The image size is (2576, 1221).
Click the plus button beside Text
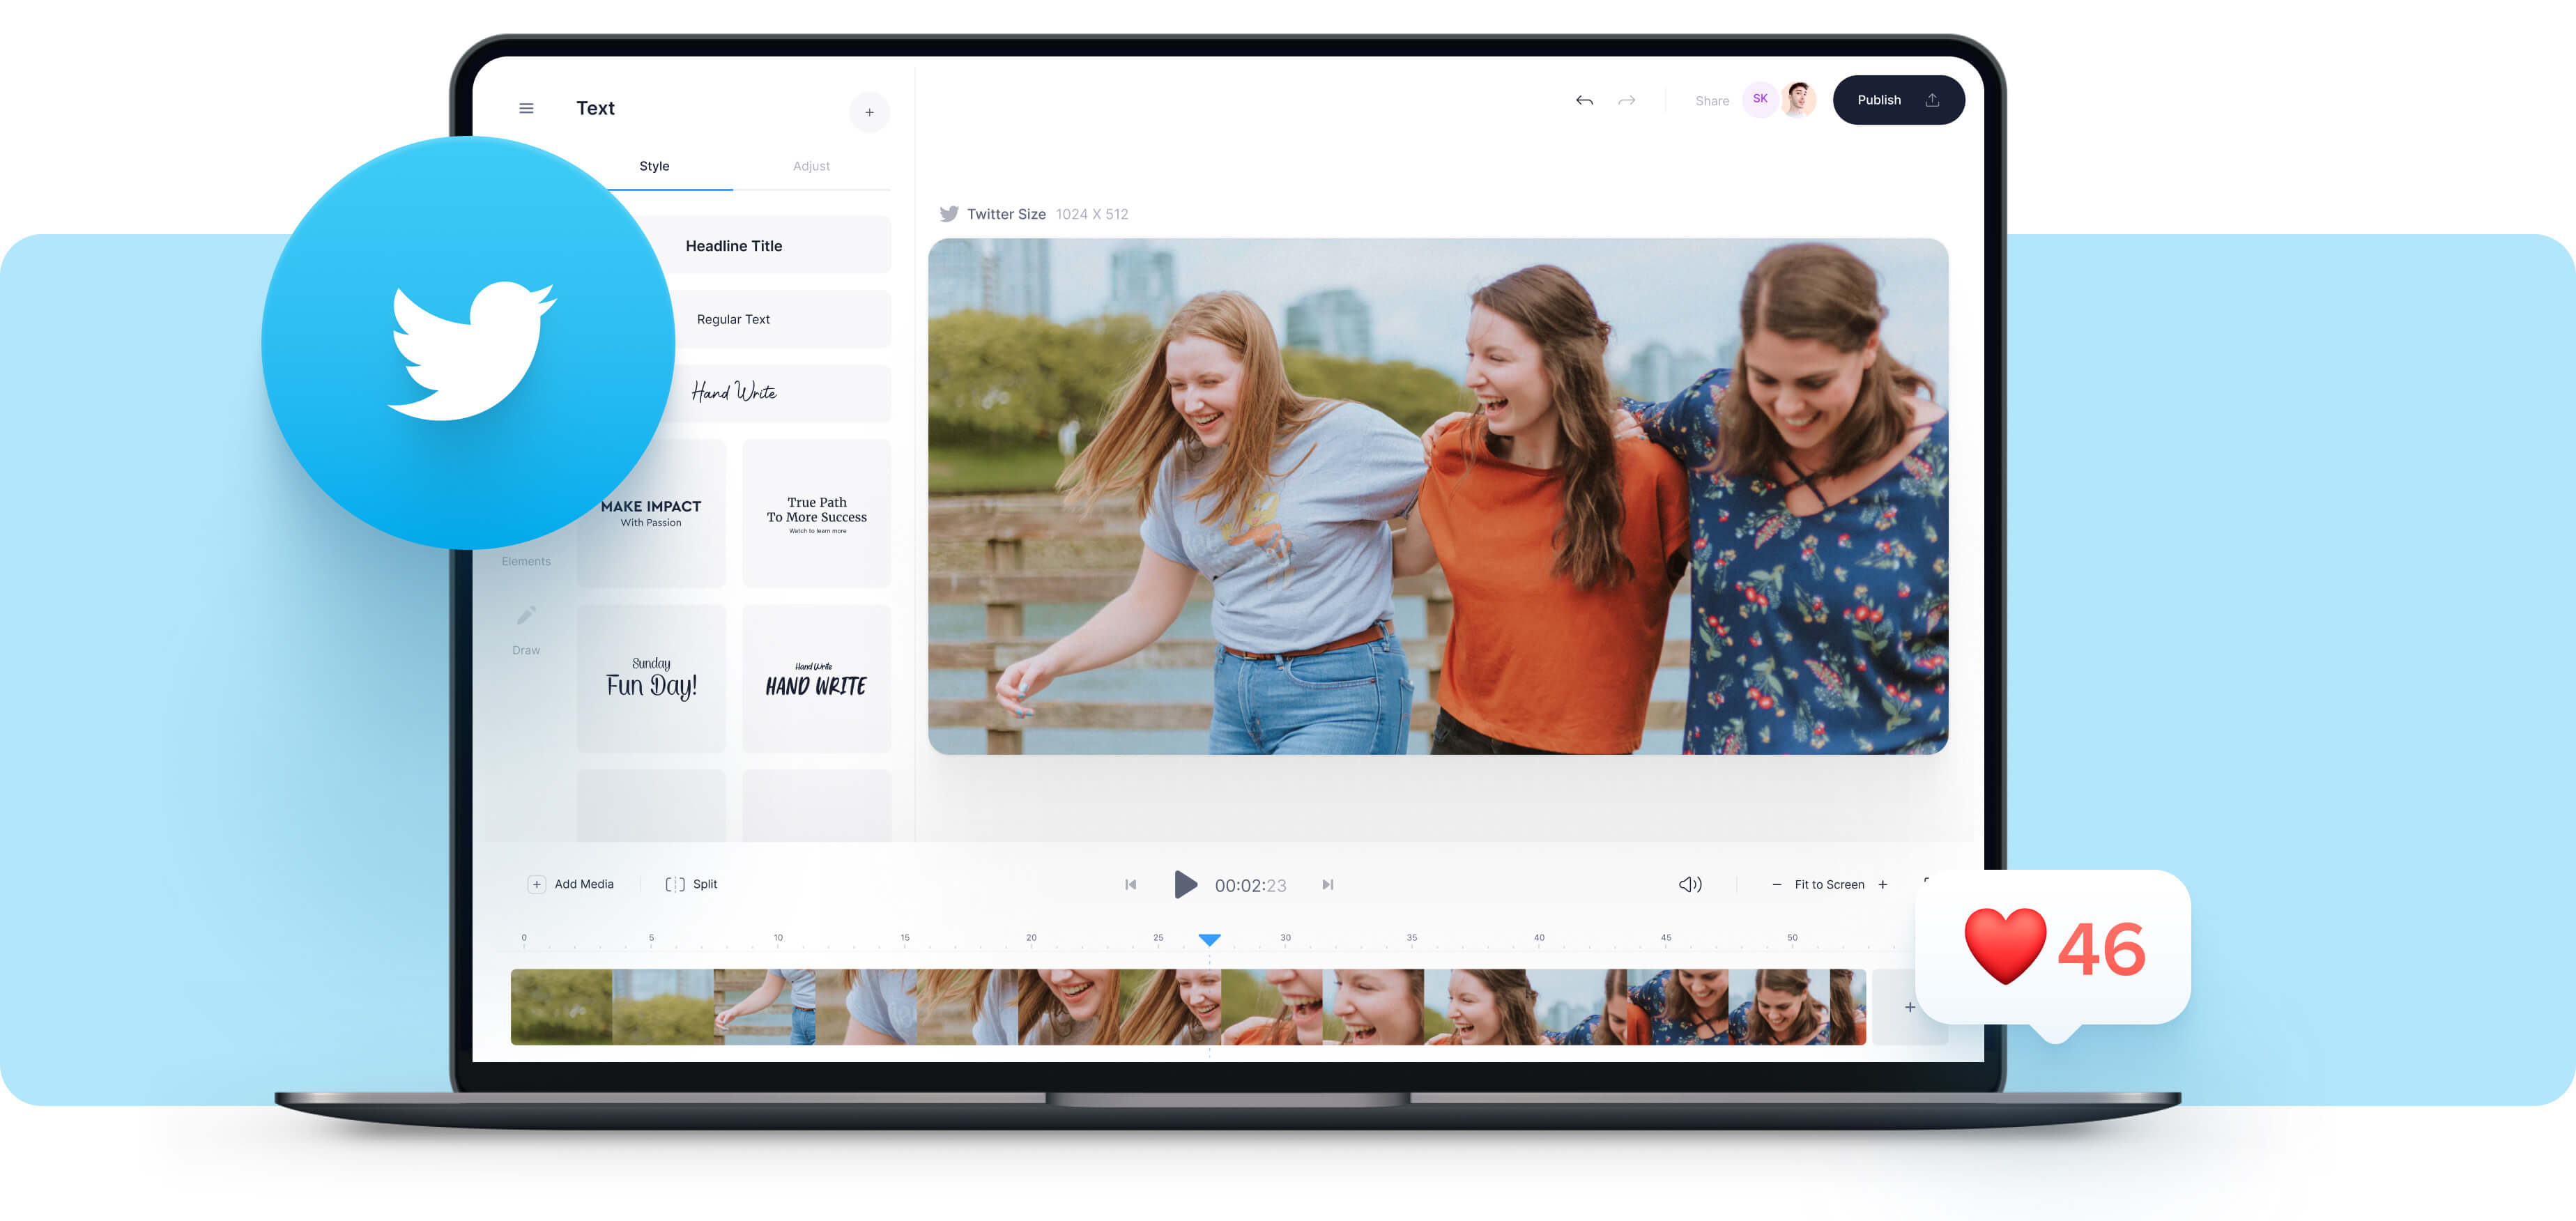[x=869, y=112]
